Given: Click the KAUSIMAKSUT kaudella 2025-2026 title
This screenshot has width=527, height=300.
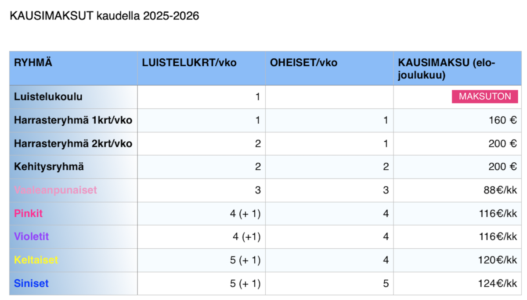Looking at the screenshot, I should tap(105, 16).
